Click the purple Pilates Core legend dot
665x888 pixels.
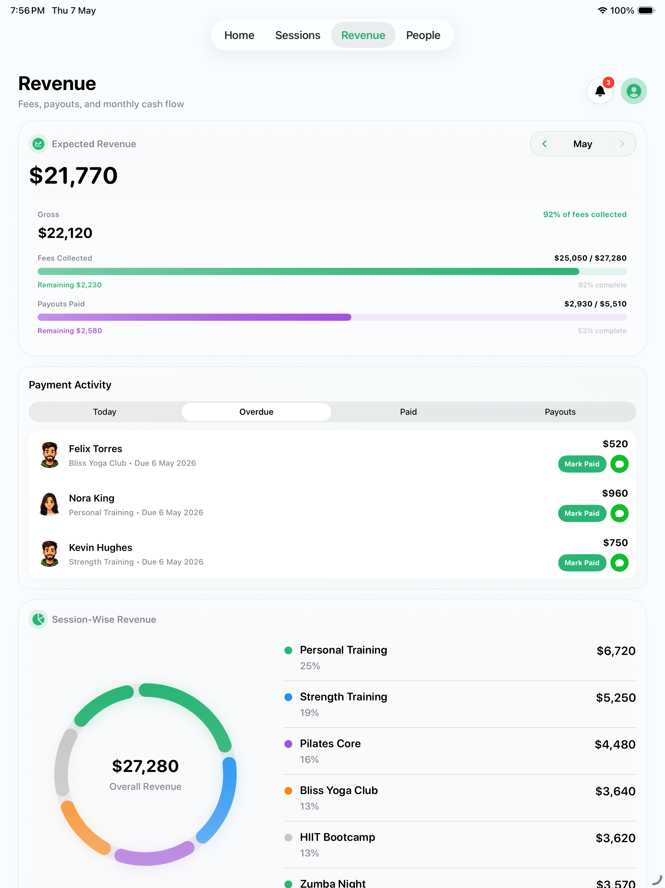288,744
